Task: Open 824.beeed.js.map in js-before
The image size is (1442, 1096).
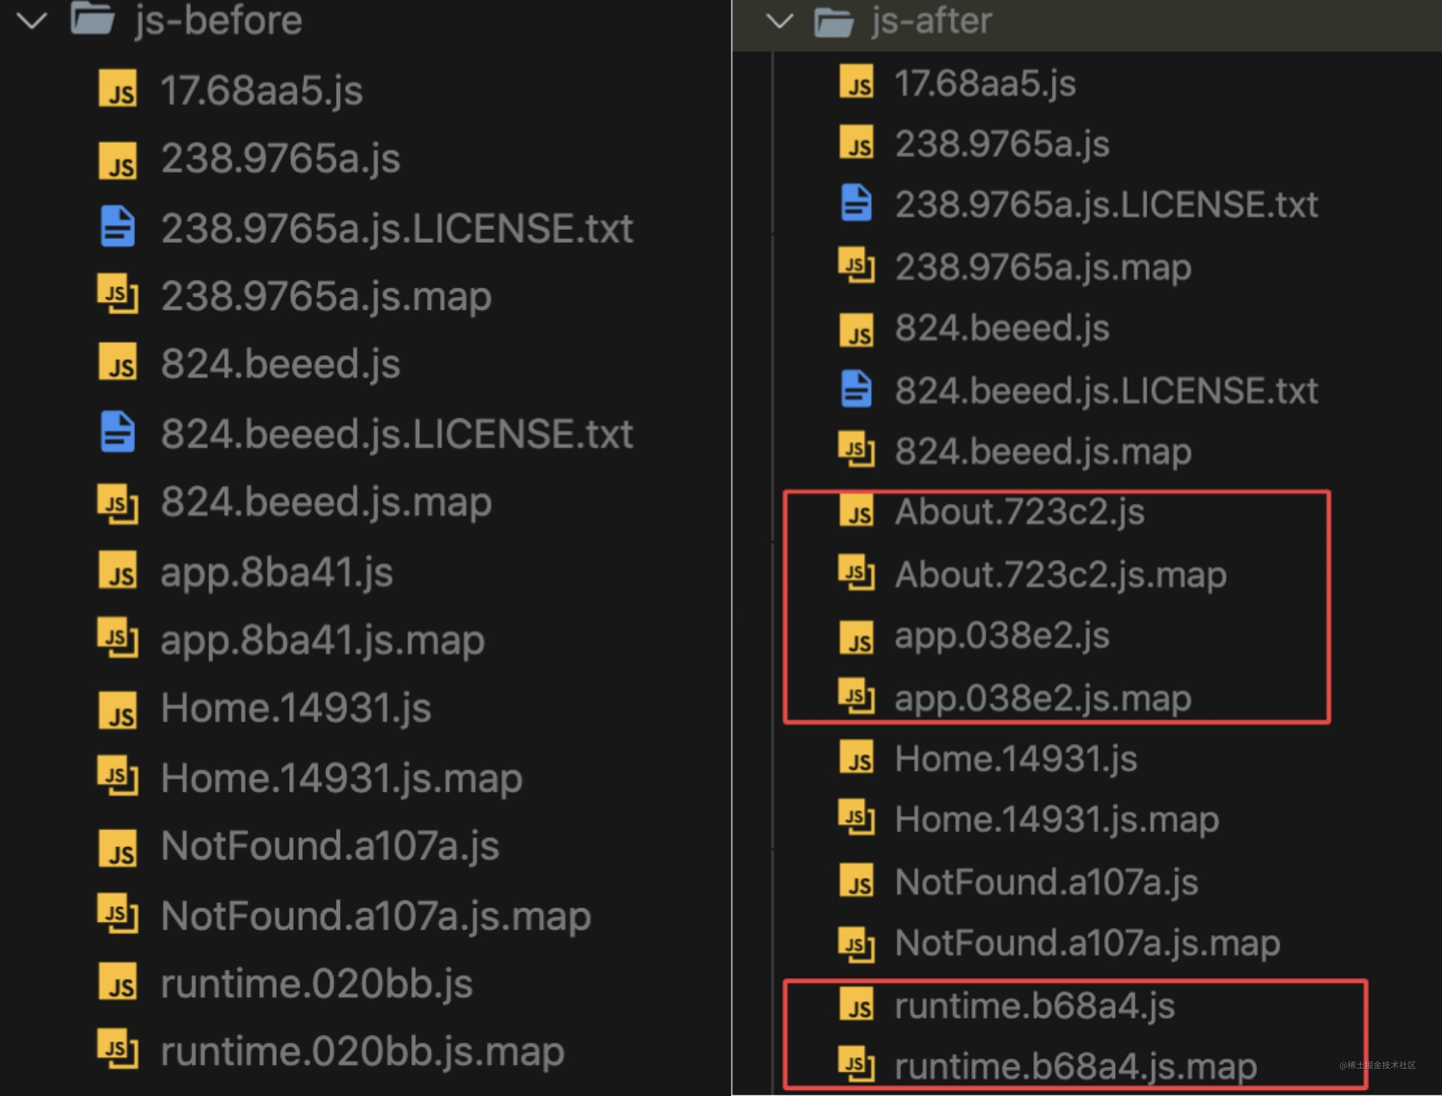Action: pyautogui.click(x=326, y=502)
